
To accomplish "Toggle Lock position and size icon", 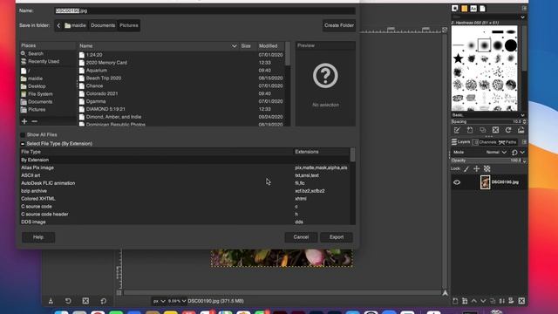I will click(x=477, y=168).
